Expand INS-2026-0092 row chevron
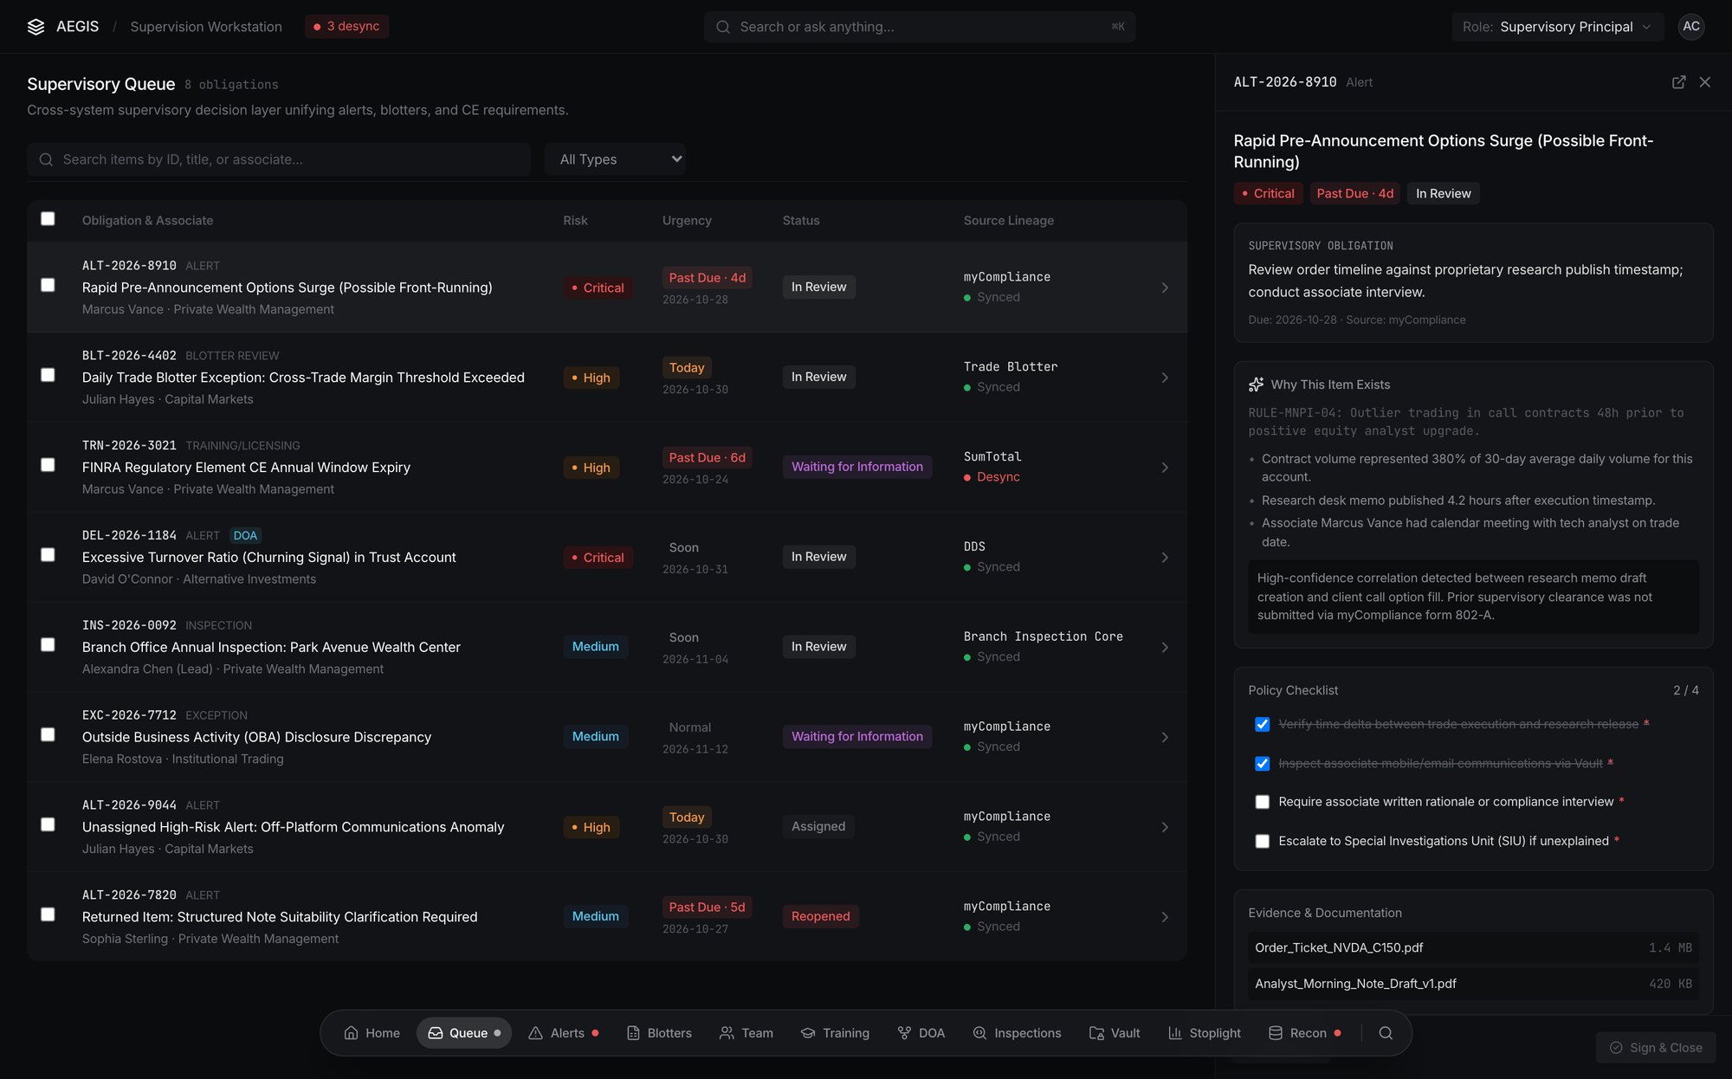Viewport: 1732px width, 1079px height. [1165, 648]
